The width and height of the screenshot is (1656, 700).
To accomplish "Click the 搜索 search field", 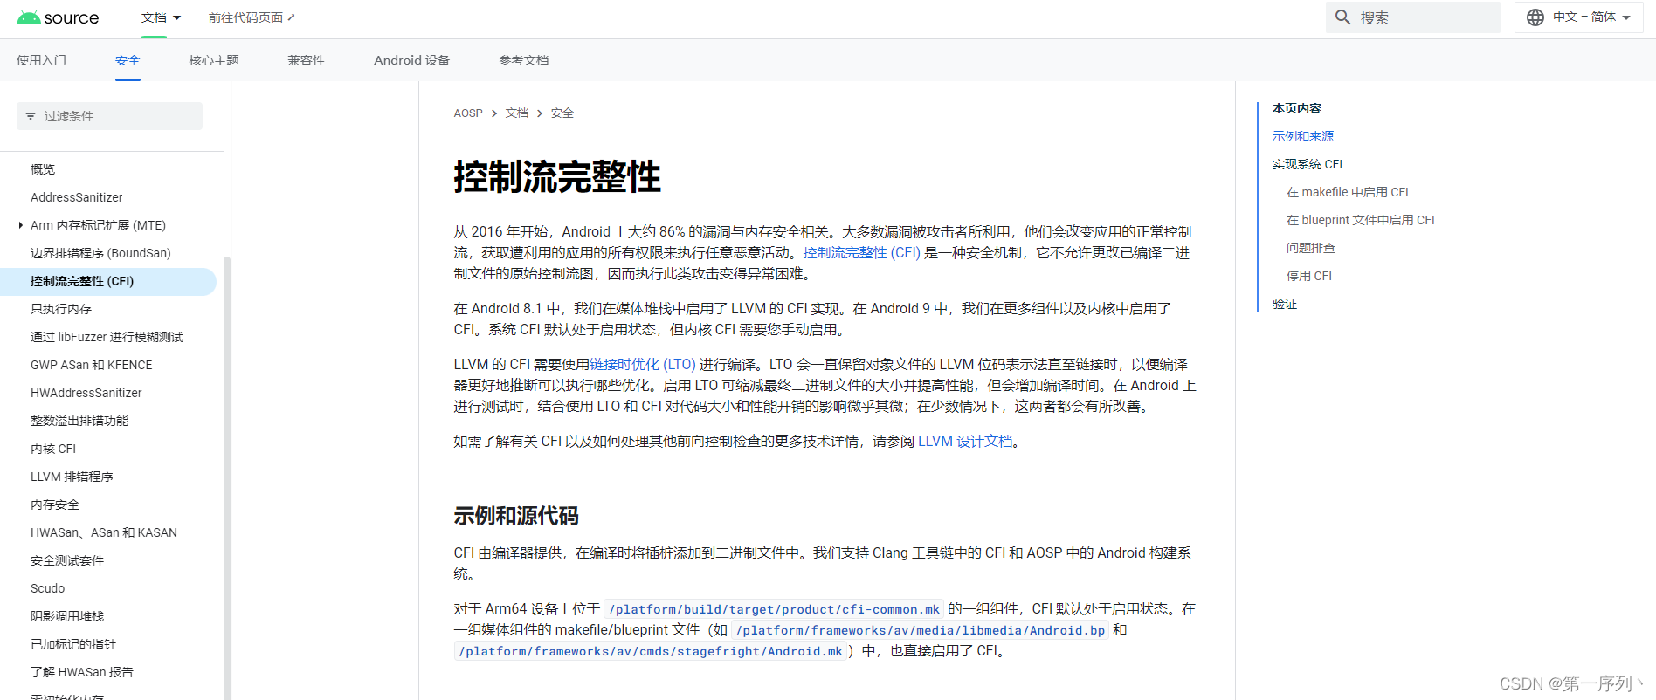I will click(x=1412, y=17).
